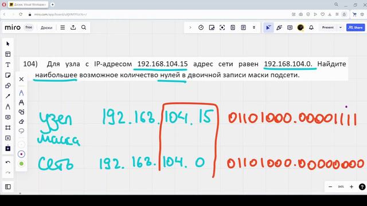Switch to the Доски, Visual Workspace browser tab

tap(28, 5)
